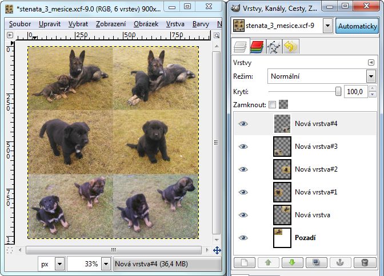Screen dimensions: 384x276
Task: Open the Vrstva menu
Action: point(175,24)
